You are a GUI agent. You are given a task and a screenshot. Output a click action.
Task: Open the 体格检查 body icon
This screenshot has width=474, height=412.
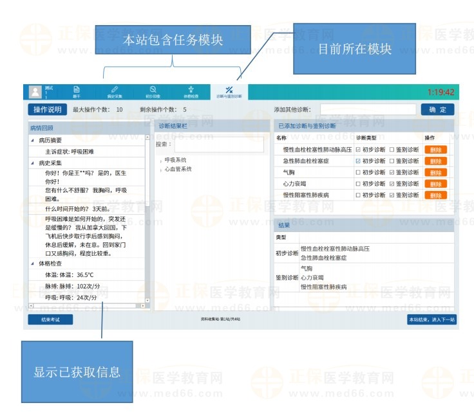click(x=190, y=91)
